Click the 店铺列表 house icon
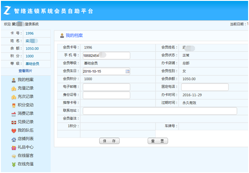 [14, 140]
